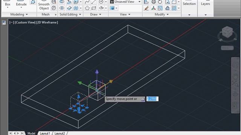Select the solid Intersect icon below Union

pos(62,8)
